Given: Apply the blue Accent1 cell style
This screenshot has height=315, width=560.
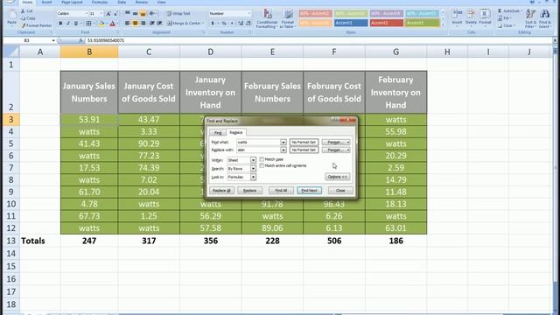Looking at the screenshot, I should [351, 23].
